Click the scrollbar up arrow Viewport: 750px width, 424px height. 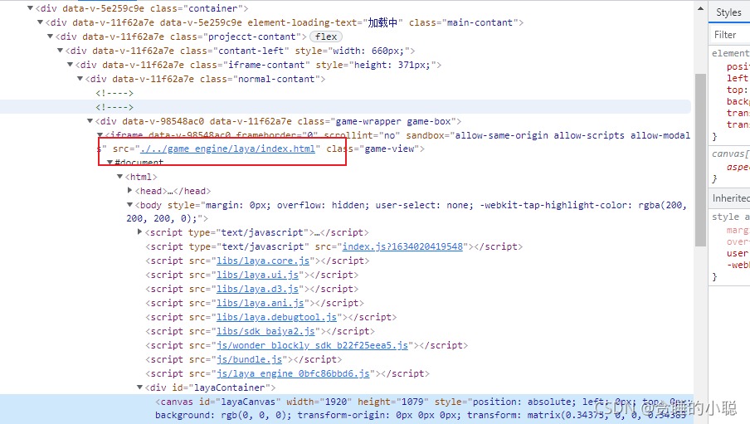click(700, 8)
